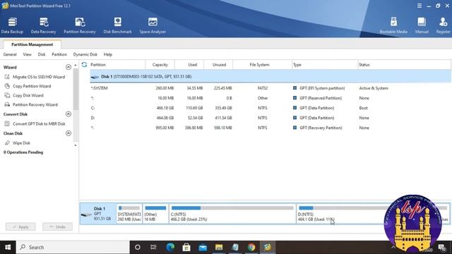452x254 pixels.
Task: Click Partition Recovery Wizard icon
Action: [7, 104]
